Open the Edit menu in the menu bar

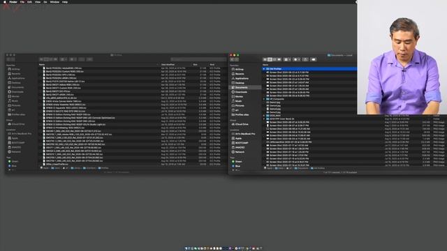29,2
